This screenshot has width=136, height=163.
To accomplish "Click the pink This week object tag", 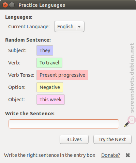I will (50, 100).
